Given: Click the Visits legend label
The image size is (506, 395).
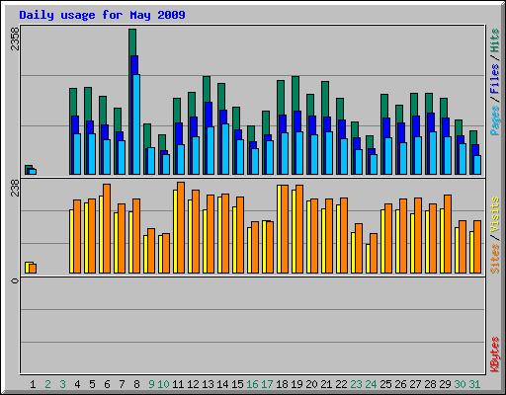Looking at the screenshot, I should pos(495,214).
